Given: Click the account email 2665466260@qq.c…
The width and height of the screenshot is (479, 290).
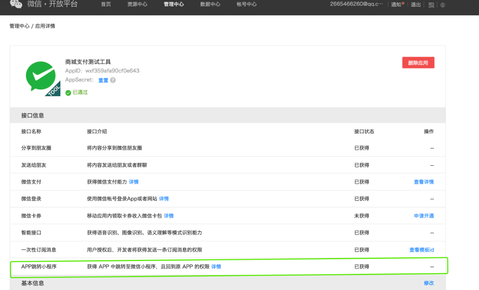Looking at the screenshot, I should pos(356,4).
